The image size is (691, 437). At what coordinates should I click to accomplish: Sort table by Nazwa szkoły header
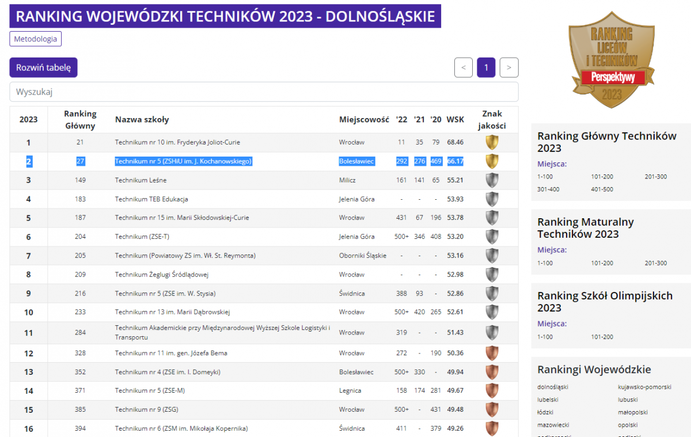click(x=142, y=119)
